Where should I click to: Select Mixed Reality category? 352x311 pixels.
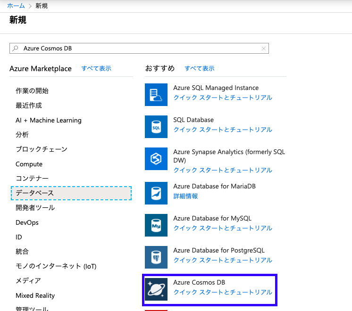click(x=35, y=295)
